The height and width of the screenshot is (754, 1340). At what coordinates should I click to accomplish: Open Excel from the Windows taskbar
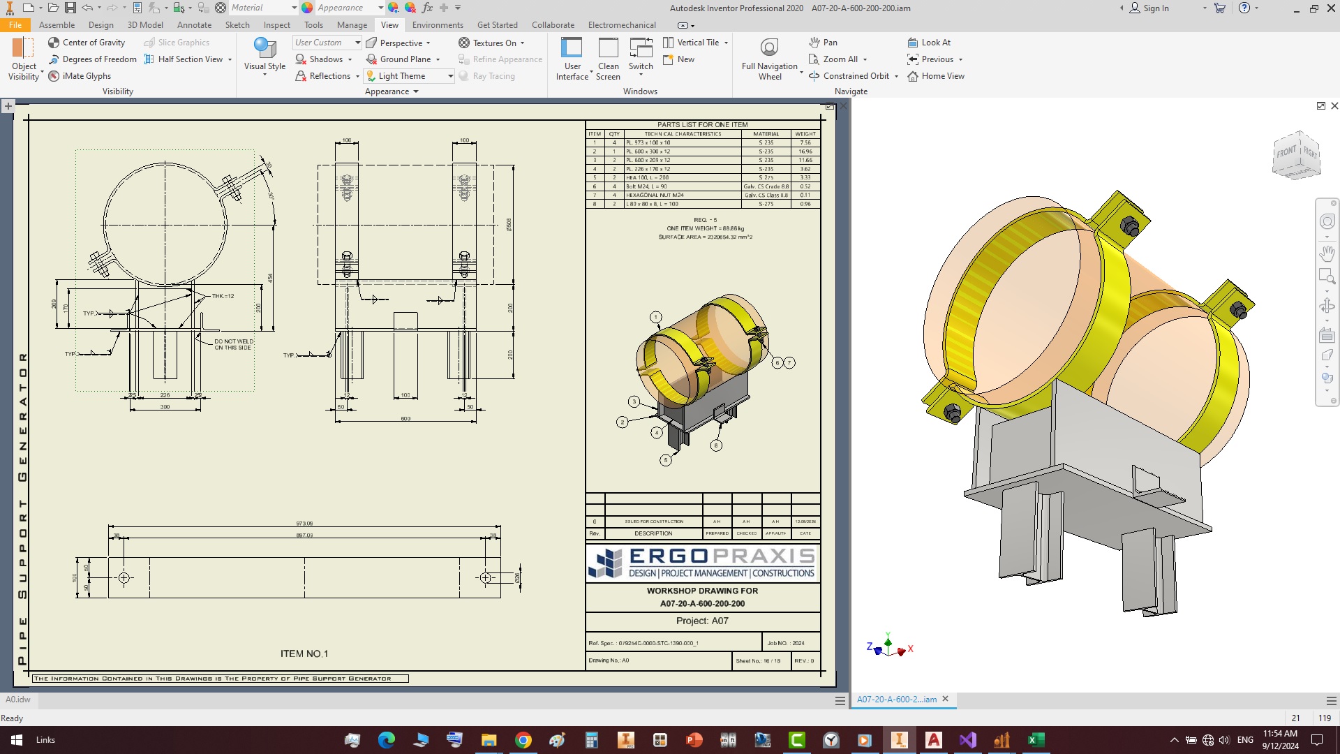click(x=1036, y=740)
